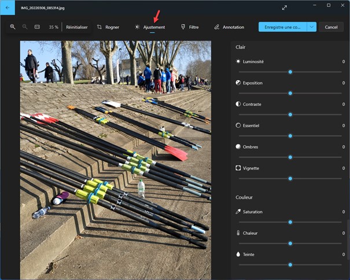
Task: Click the Clair section heading
Action: point(241,47)
